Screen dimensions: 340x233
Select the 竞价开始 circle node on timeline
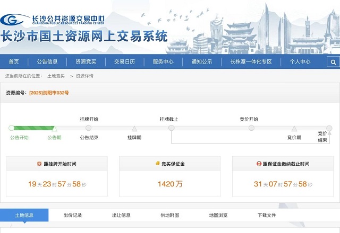251,128
